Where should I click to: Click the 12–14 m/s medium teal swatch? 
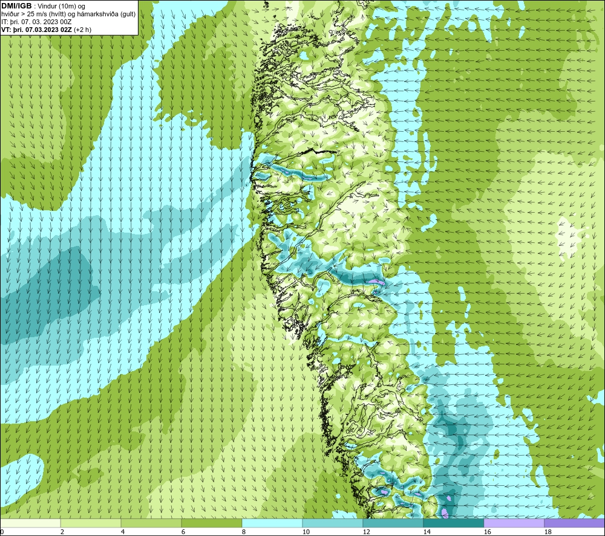point(393,523)
